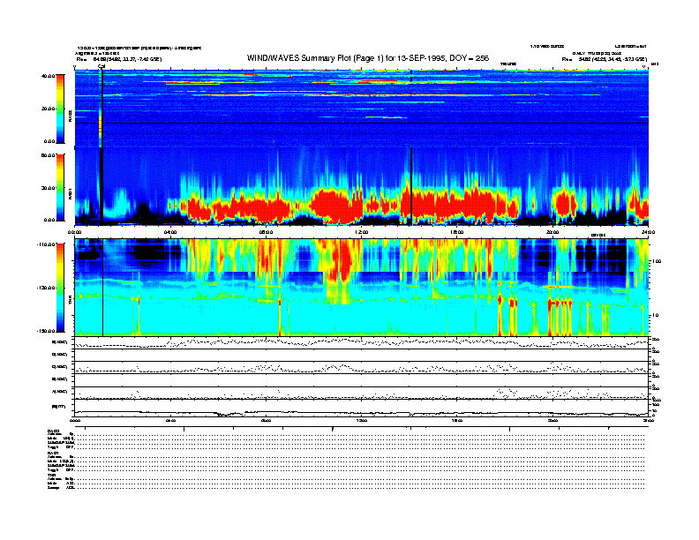This screenshot has width=699, height=540.
Task: Click the 12:00 label on bottom line-plot axis
Action: coord(362,420)
